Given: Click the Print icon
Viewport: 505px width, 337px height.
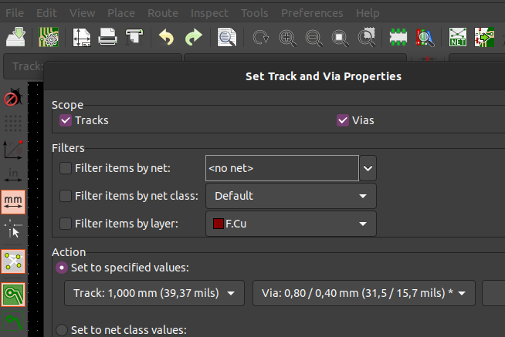Looking at the screenshot, I should pos(107,37).
